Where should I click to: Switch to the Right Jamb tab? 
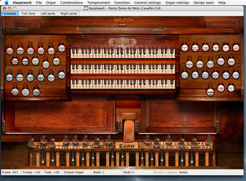pyautogui.click(x=69, y=13)
